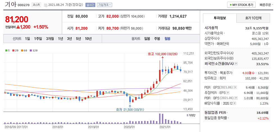Click the 전일 value 80,000
Image resolution: width=276 pixels, height=132 pixels.
click(x=82, y=16)
